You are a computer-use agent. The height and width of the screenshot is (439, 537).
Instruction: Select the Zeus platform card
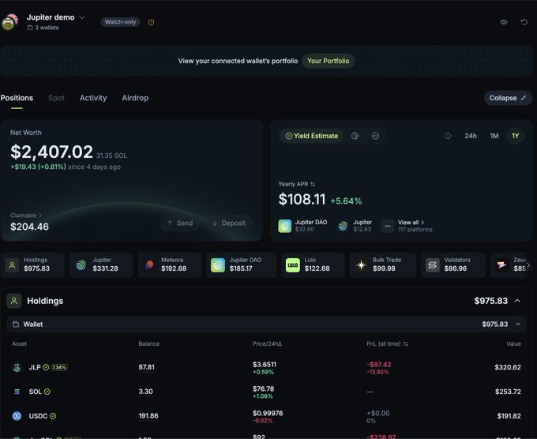[513, 265]
